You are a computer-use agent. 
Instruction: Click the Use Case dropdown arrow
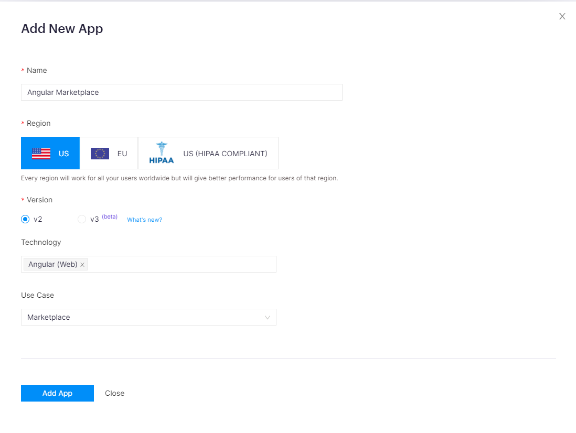point(268,318)
